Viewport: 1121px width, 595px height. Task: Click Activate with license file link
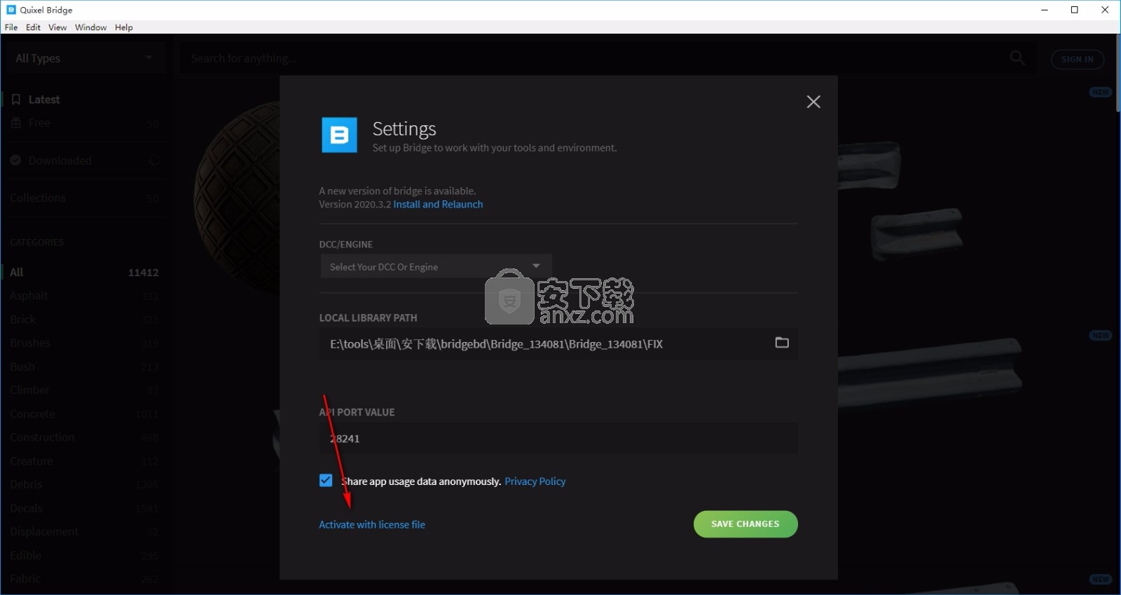click(x=372, y=525)
